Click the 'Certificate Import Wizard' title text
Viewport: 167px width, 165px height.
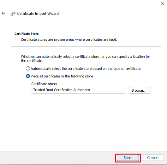(x=38, y=14)
